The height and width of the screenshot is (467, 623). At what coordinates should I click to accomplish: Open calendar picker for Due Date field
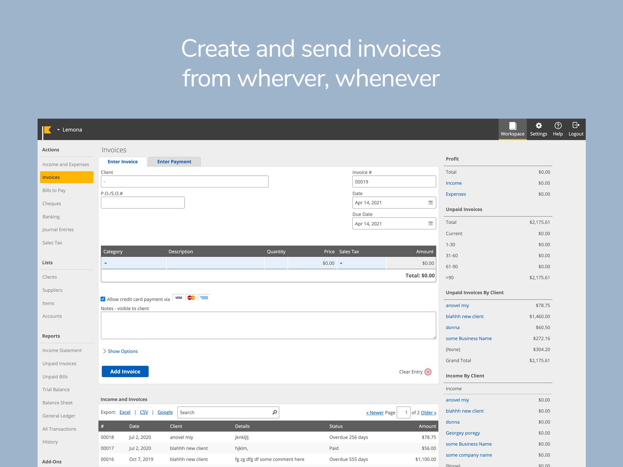pos(430,224)
